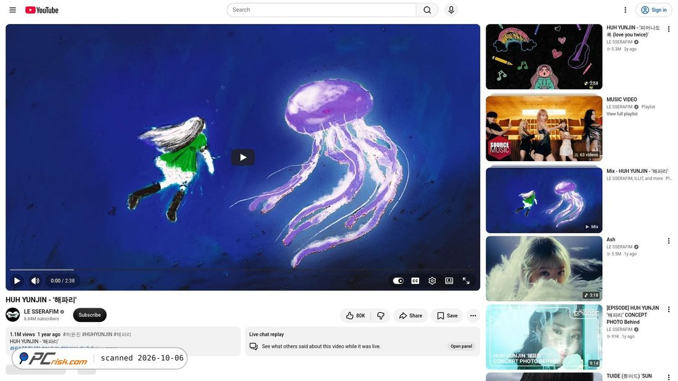Screen dimensions: 678x381
Task: Open more actions ellipsis menu
Action: (x=473, y=316)
